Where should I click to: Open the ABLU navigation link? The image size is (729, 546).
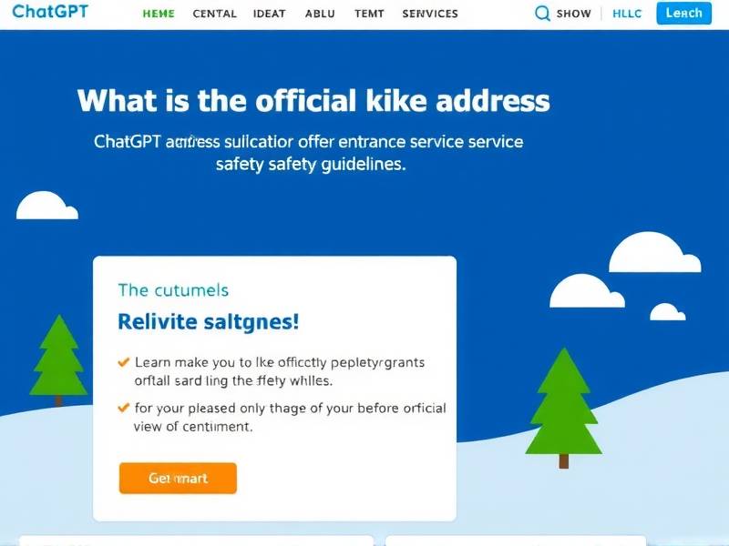320,14
